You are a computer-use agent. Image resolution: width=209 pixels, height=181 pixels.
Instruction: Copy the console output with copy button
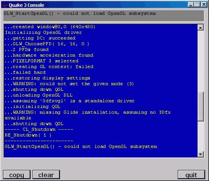(17, 175)
